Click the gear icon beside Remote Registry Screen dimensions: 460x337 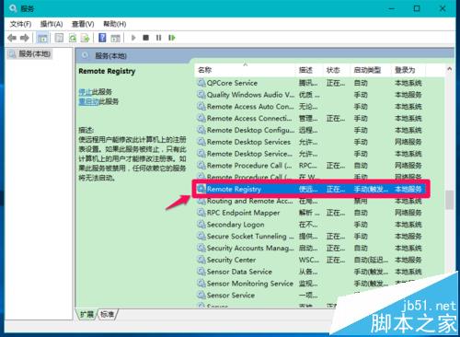201,189
